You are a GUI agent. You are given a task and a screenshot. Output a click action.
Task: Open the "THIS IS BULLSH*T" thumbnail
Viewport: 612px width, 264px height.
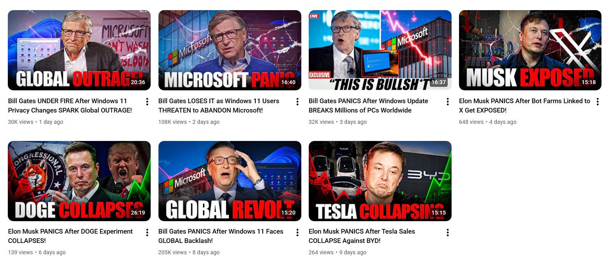380,50
